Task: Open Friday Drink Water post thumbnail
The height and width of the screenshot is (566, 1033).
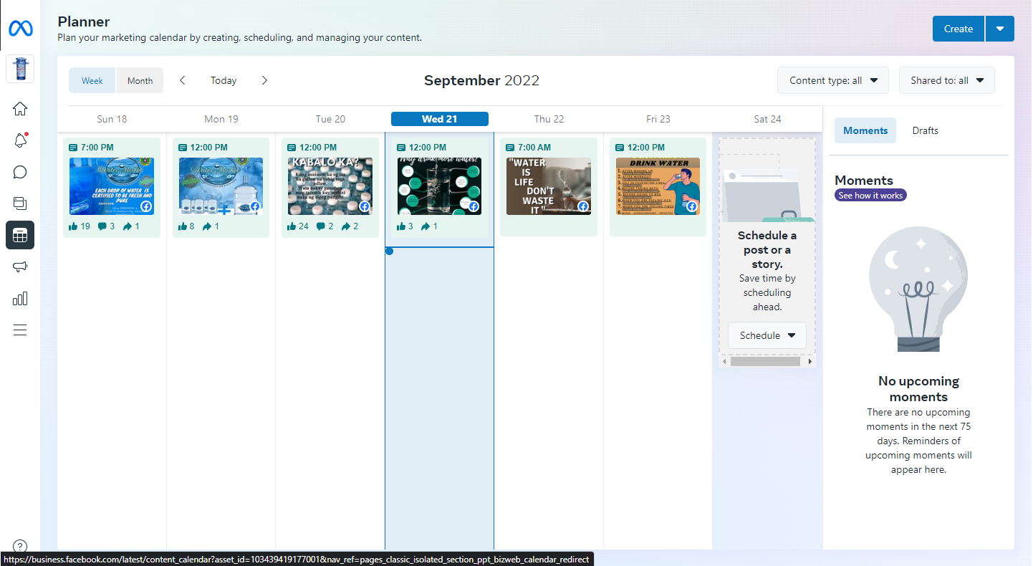Action: 658,186
